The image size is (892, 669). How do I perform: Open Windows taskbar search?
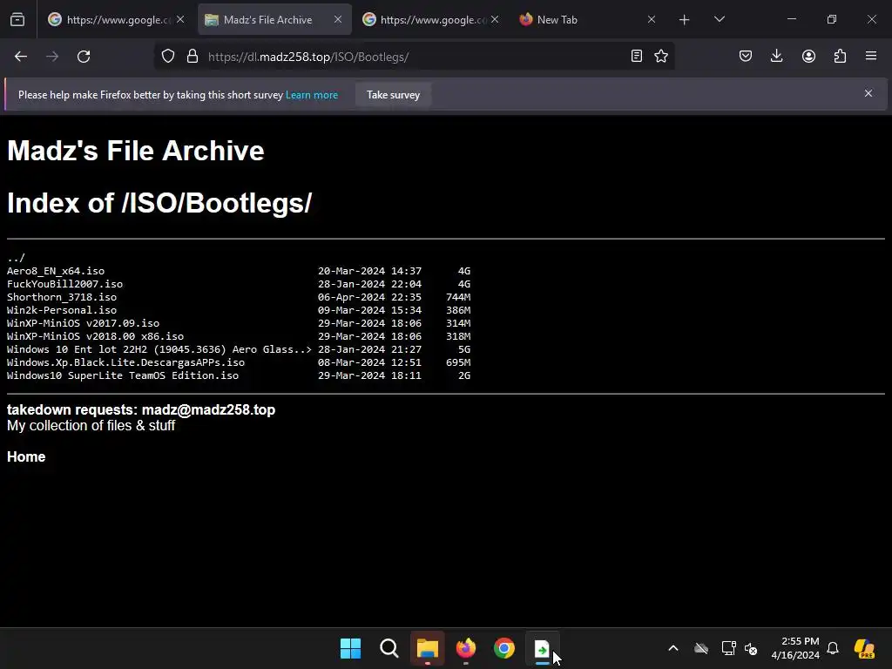click(x=389, y=648)
